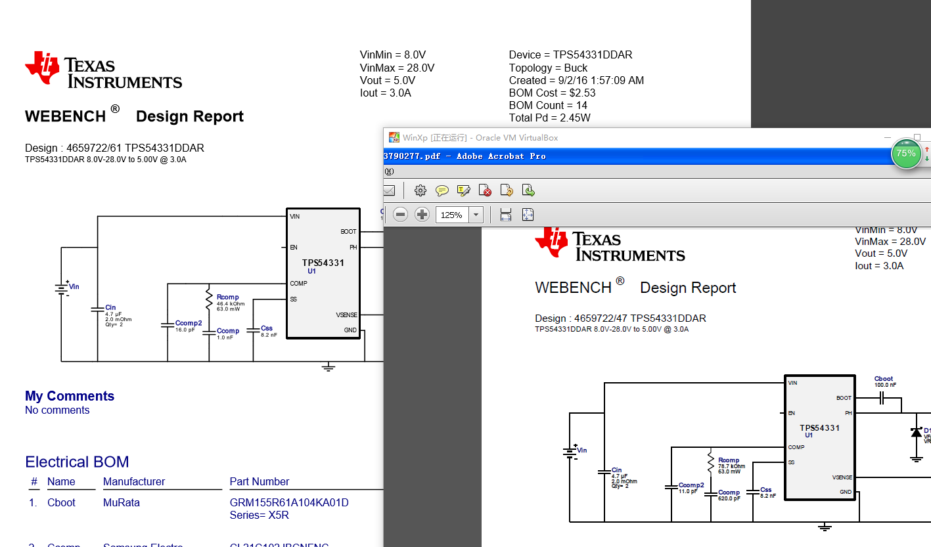Click "Iout = 3.0A" in Acrobat page

[879, 266]
